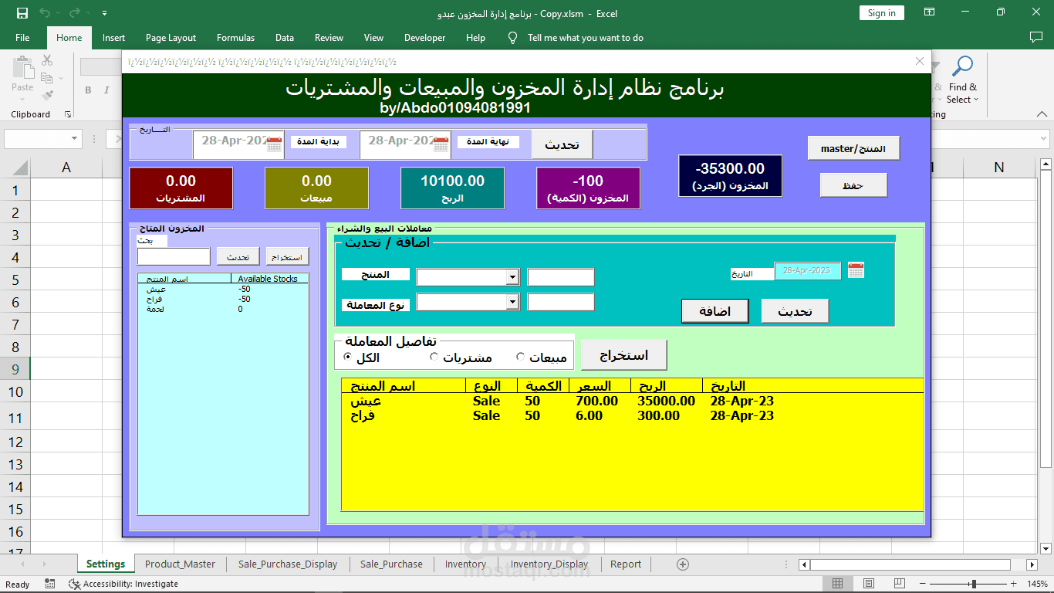This screenshot has height=593, width=1054.
Task: Open Insert ribbon tab
Action: pyautogui.click(x=113, y=38)
